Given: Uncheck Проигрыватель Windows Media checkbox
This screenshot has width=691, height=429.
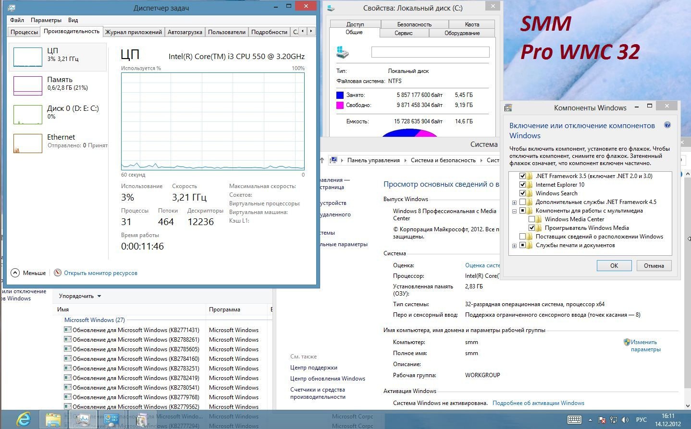Looking at the screenshot, I should click(x=532, y=227).
